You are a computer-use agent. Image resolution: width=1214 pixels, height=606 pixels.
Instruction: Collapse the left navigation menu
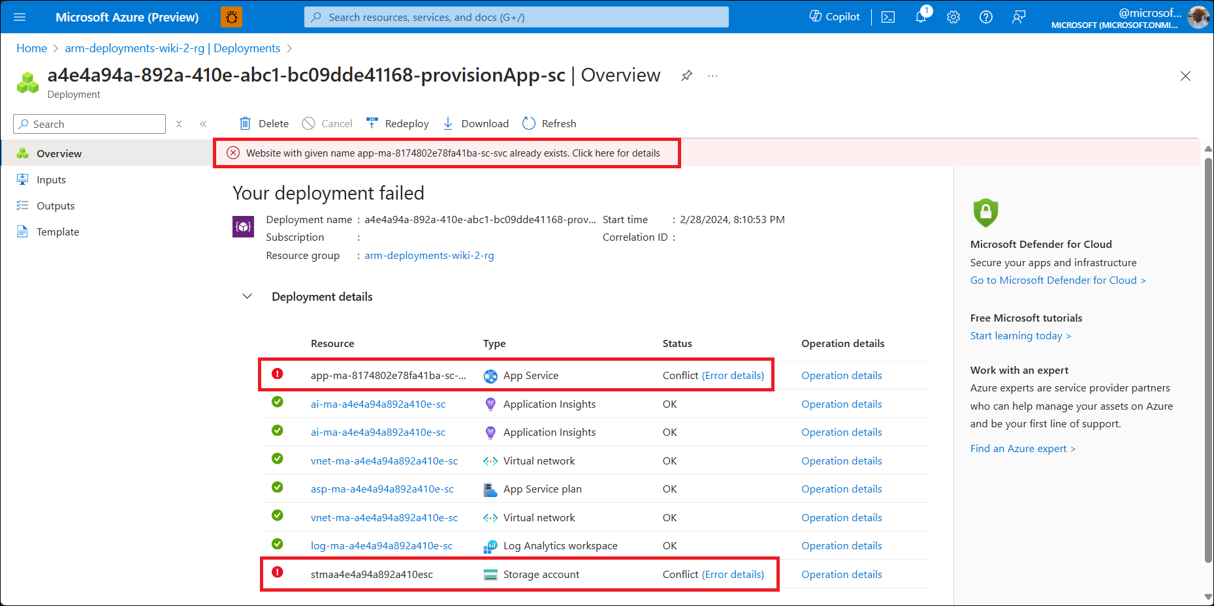point(203,124)
